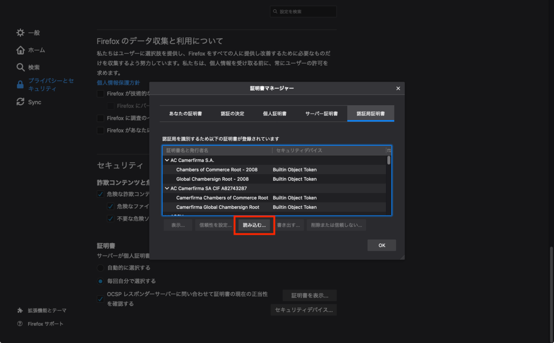Toggle the Firefox が技術的な checkbox
Image resolution: width=554 pixels, height=343 pixels.
click(x=100, y=94)
